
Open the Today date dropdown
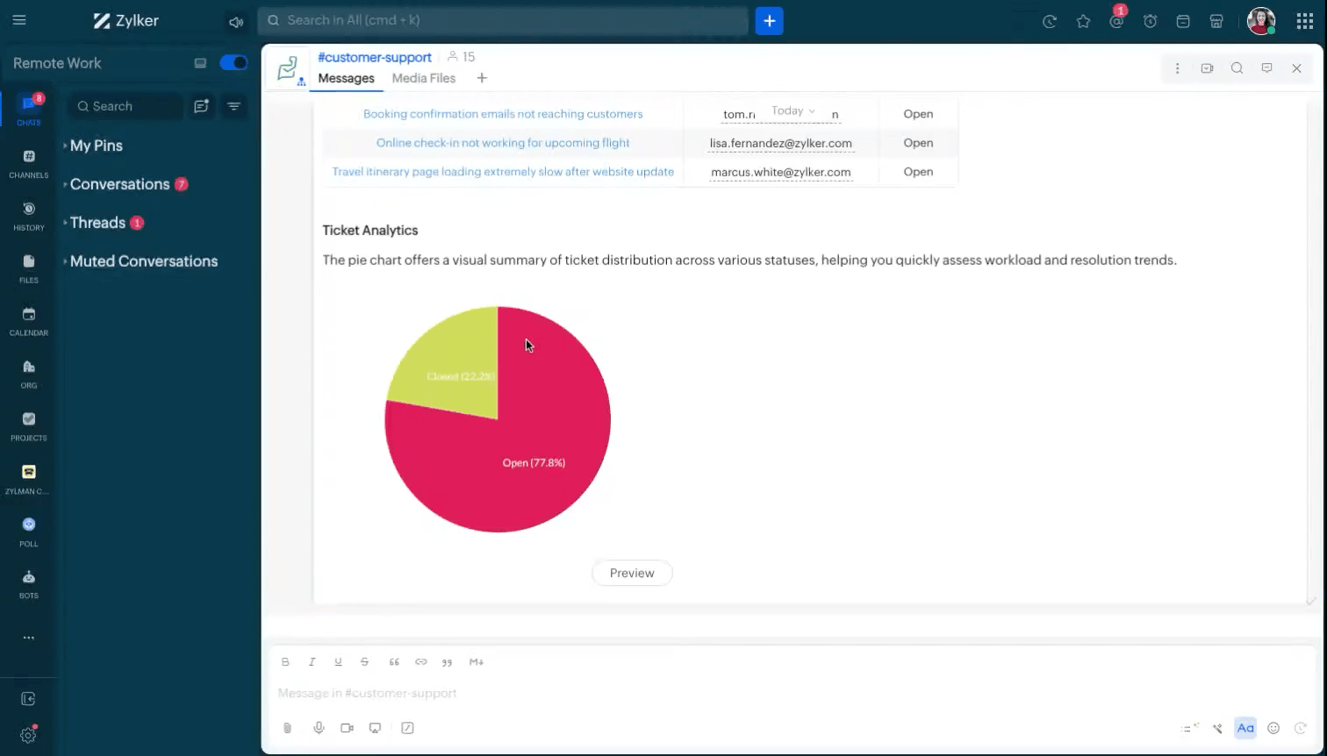pos(793,111)
